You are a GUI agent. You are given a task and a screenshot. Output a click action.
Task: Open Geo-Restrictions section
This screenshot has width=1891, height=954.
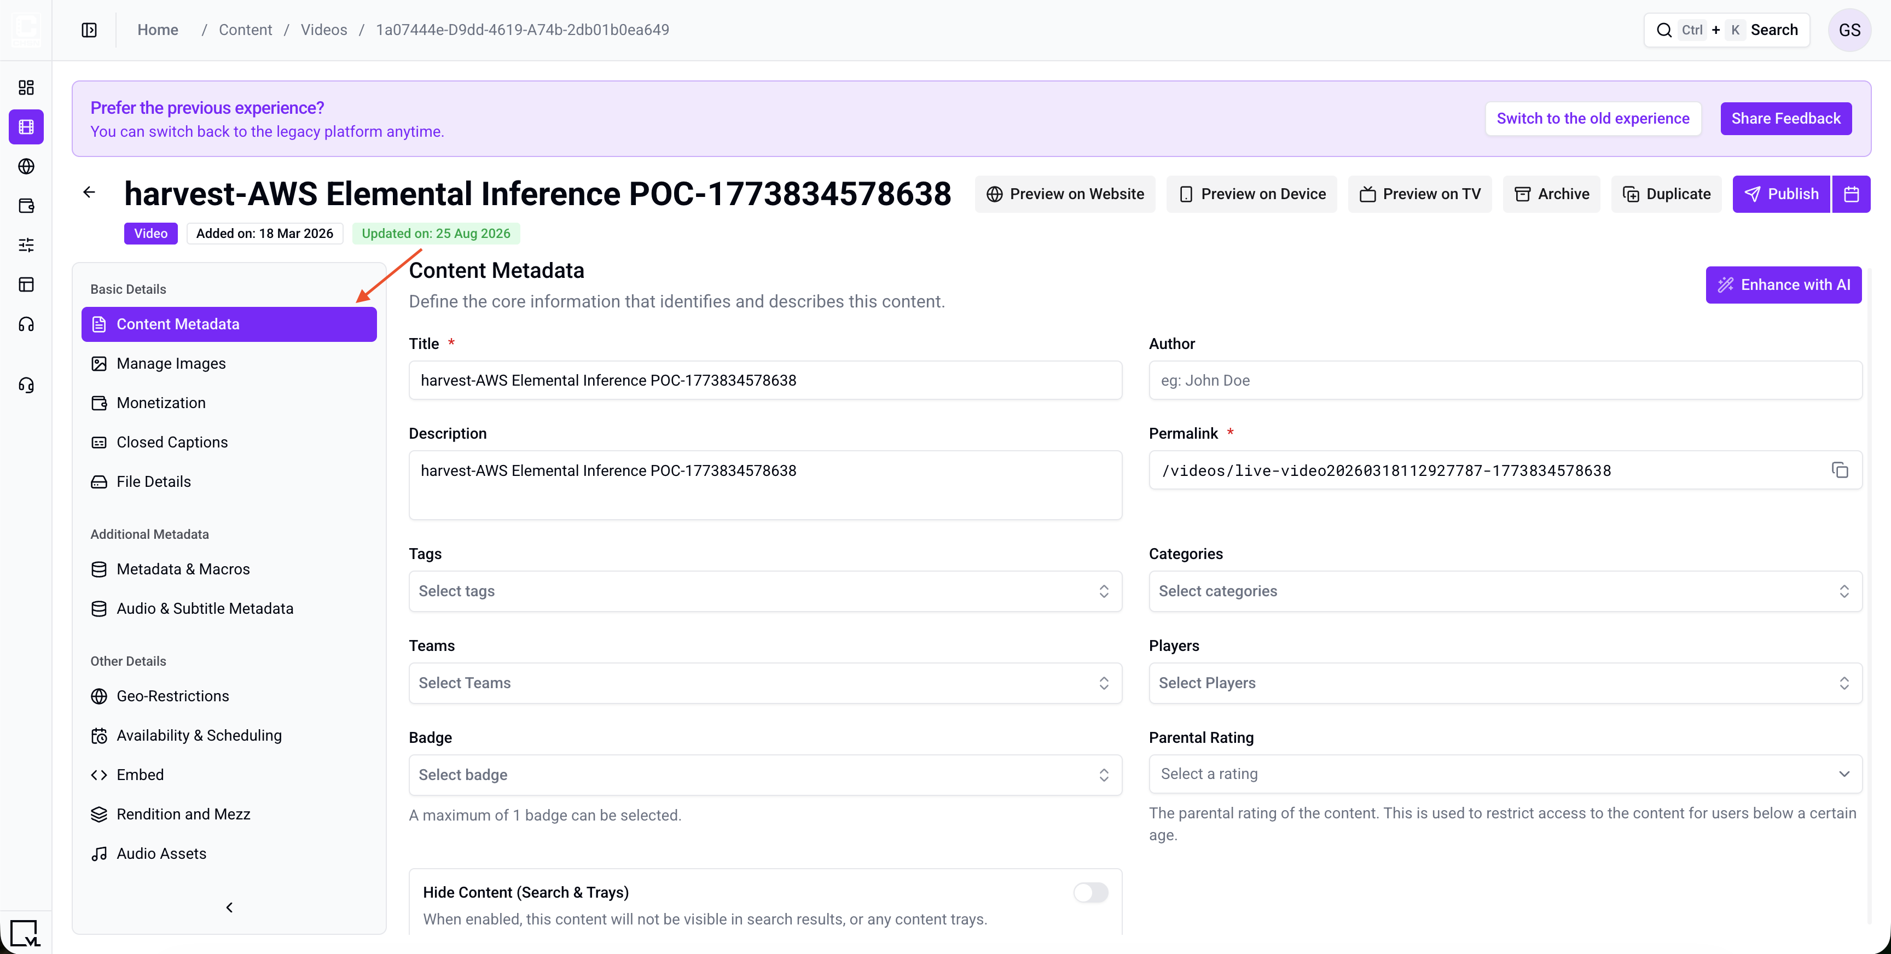229,696
